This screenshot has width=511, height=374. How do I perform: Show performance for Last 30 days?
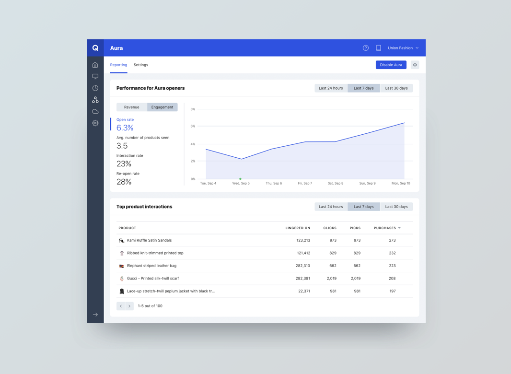click(x=396, y=88)
